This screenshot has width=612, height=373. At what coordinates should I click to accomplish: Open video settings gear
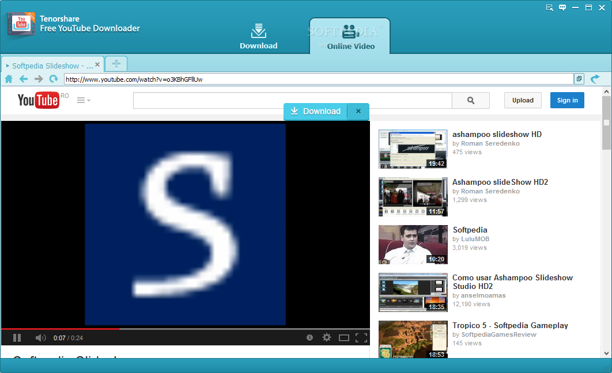click(x=327, y=337)
